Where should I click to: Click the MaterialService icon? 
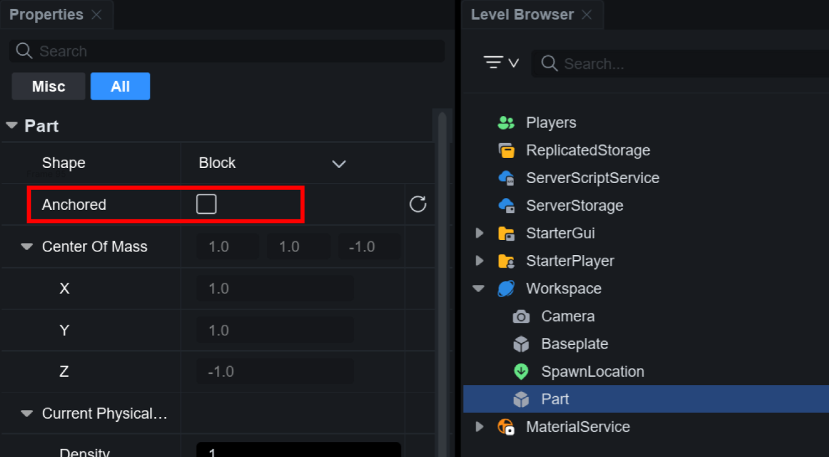click(x=506, y=427)
